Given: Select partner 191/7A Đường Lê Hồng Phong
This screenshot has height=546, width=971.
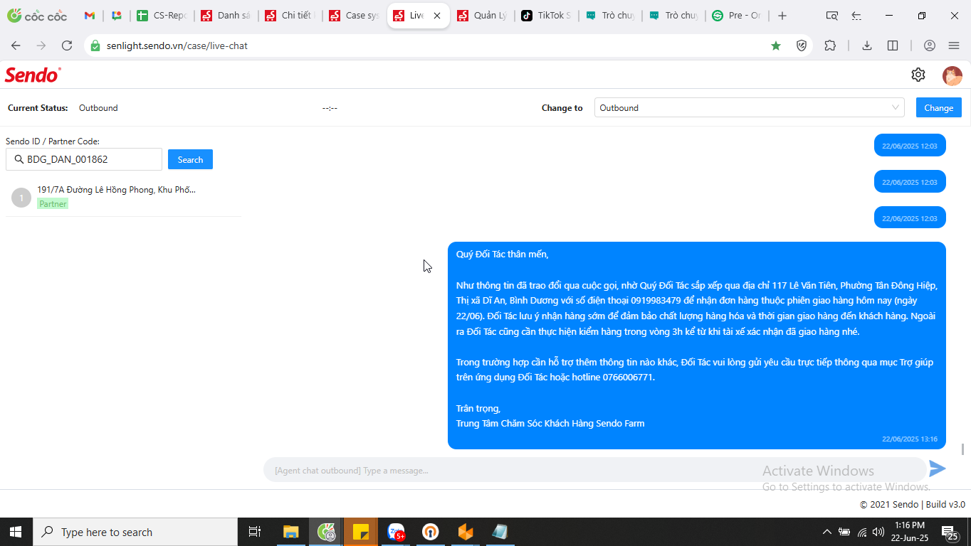Looking at the screenshot, I should (123, 197).
